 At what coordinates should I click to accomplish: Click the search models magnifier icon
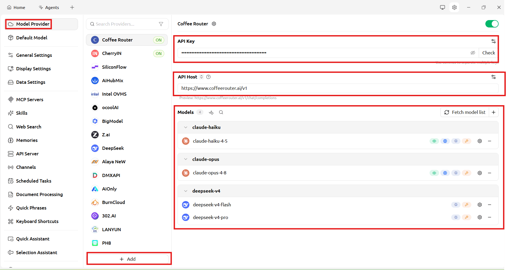tap(221, 112)
